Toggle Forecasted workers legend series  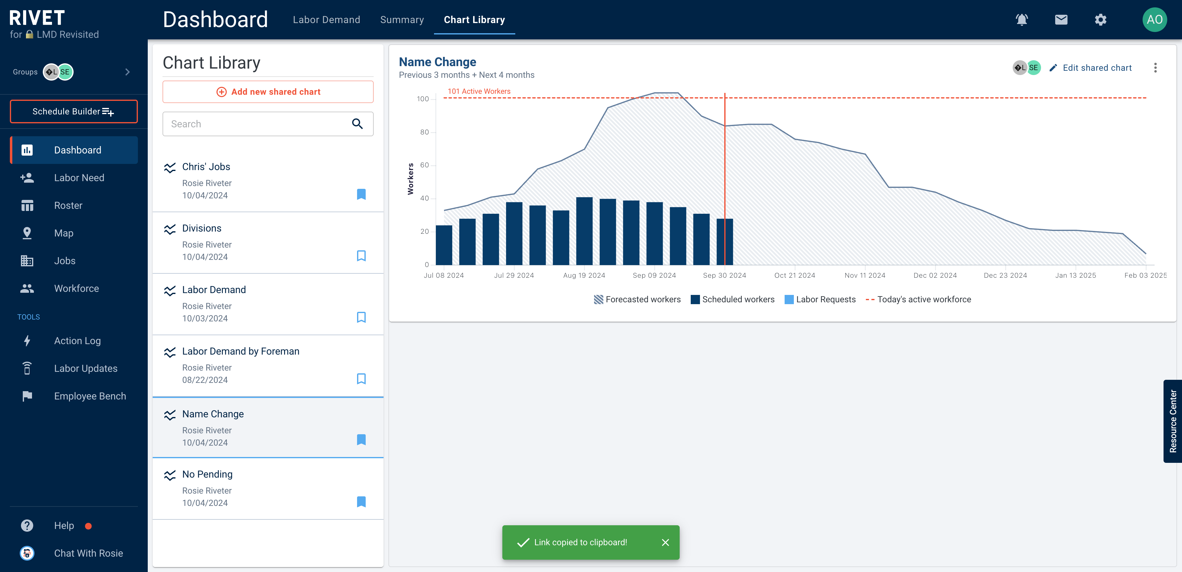(637, 299)
